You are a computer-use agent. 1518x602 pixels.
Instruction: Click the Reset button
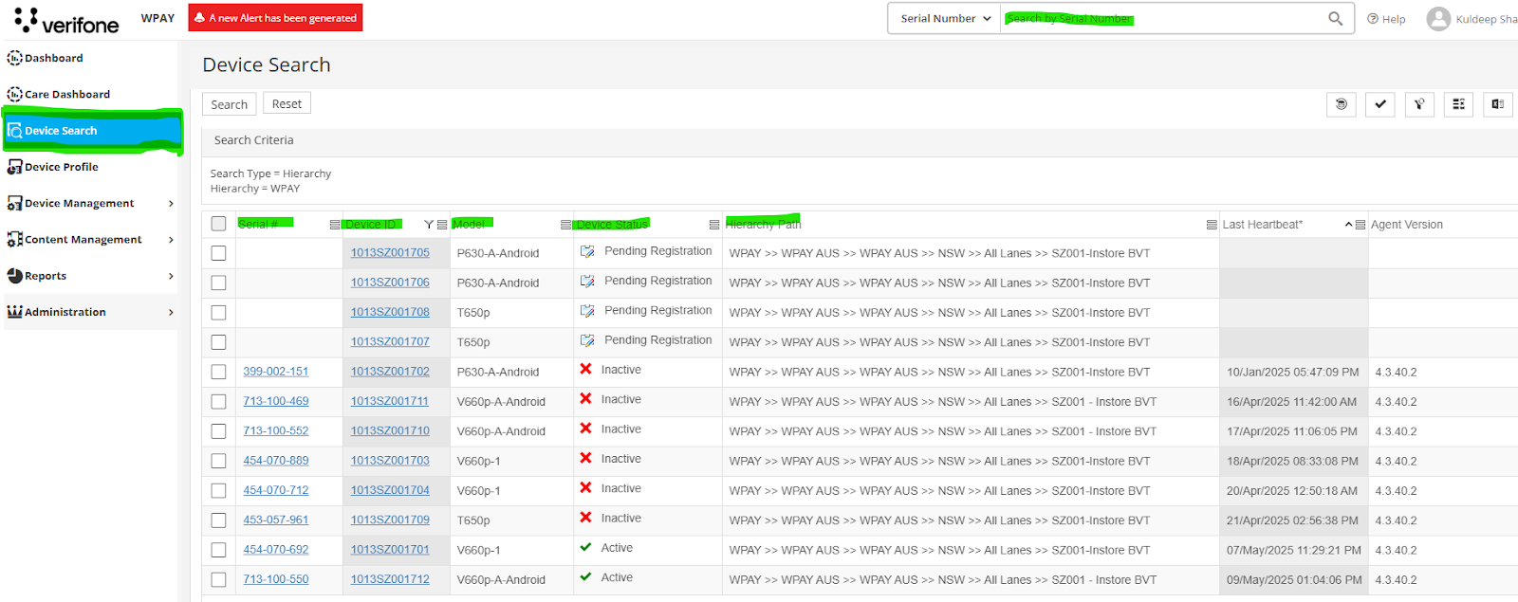[x=287, y=104]
